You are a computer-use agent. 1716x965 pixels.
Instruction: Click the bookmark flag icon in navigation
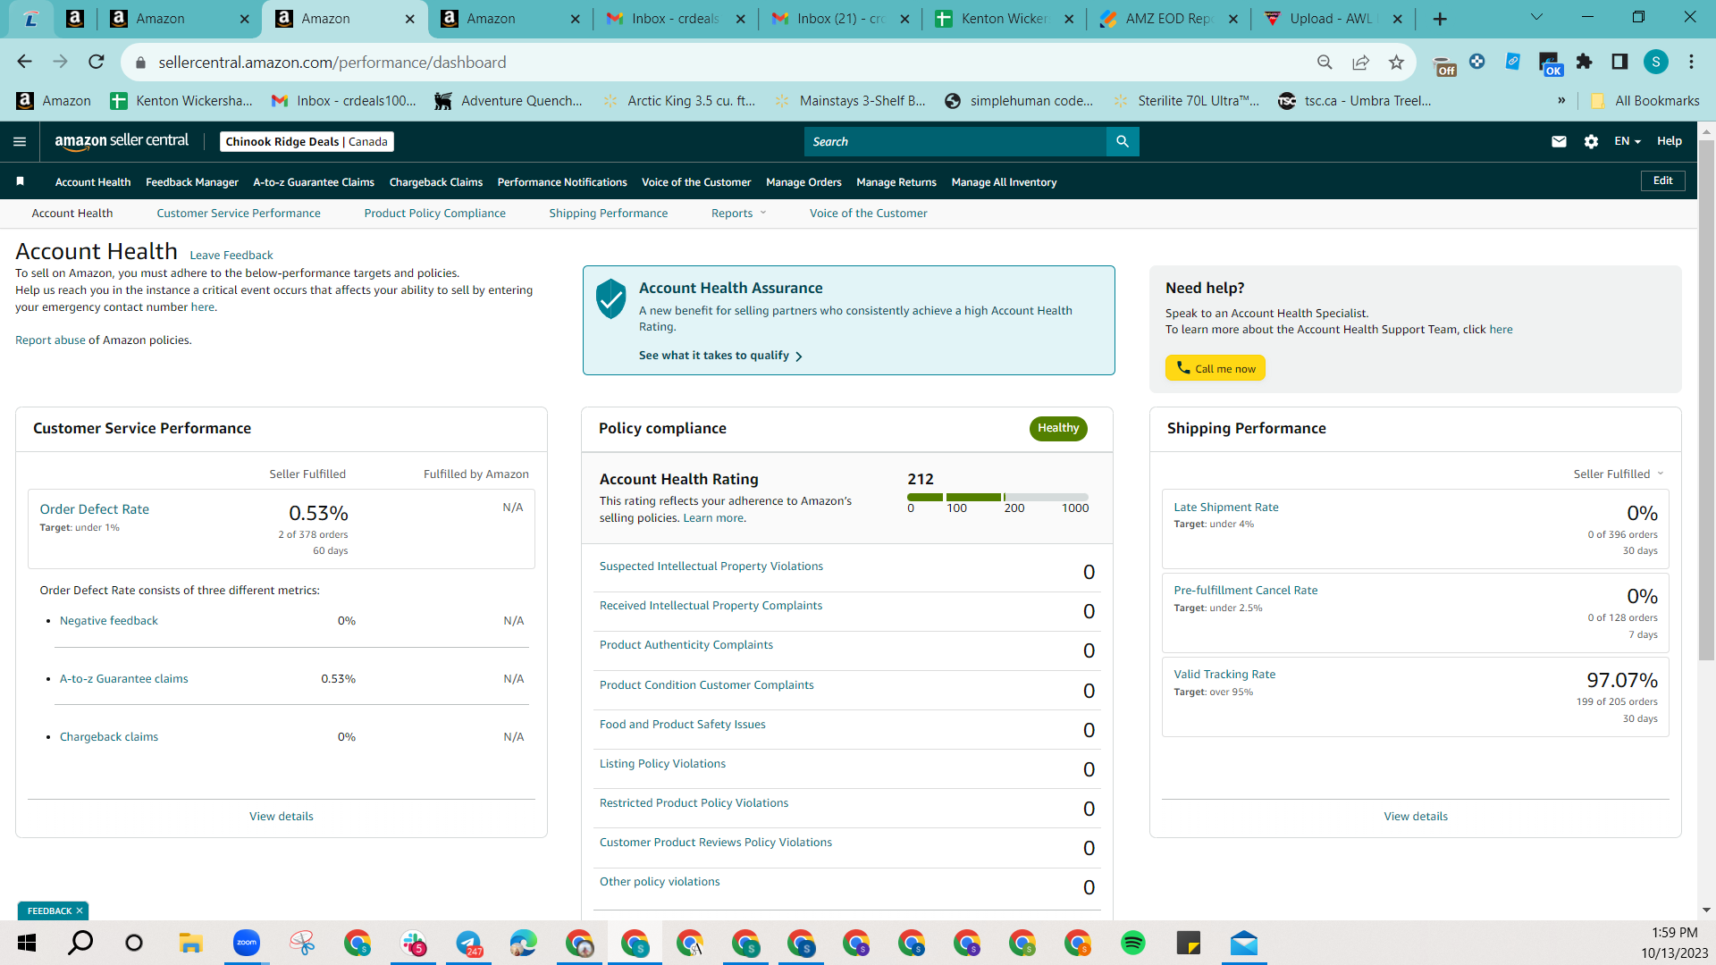pyautogui.click(x=20, y=181)
